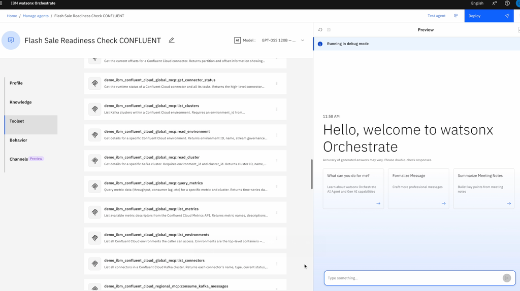Click the query_metrics tool icon

(x=95, y=187)
